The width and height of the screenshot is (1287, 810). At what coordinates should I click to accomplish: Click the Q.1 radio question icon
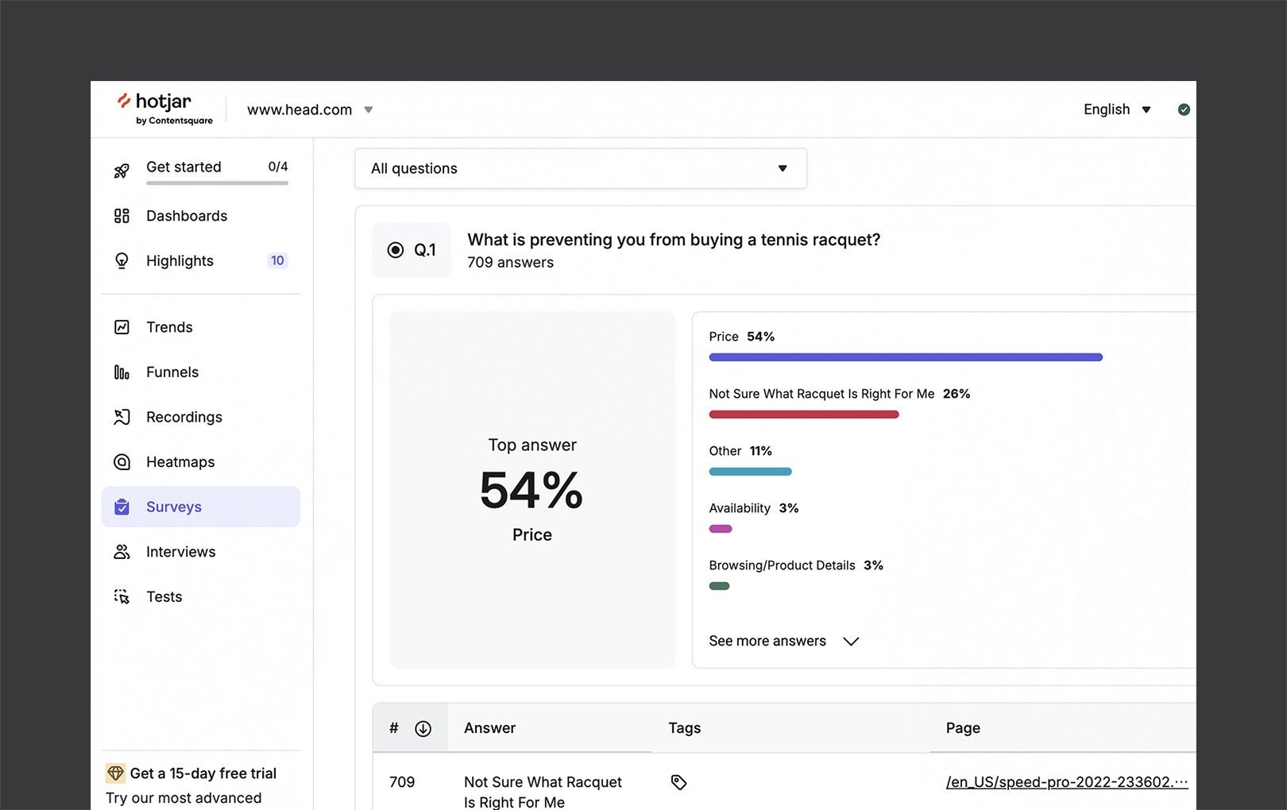tap(395, 250)
